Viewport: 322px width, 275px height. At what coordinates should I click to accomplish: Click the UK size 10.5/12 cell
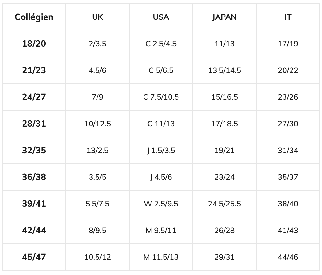(97, 257)
